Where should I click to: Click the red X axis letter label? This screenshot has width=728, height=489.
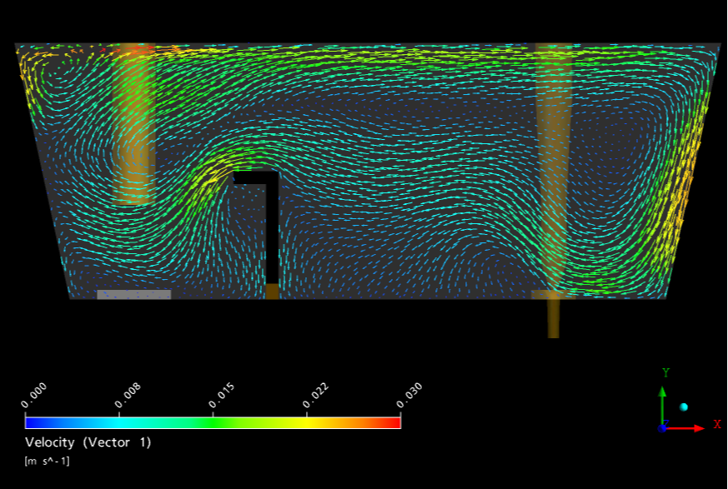point(717,425)
